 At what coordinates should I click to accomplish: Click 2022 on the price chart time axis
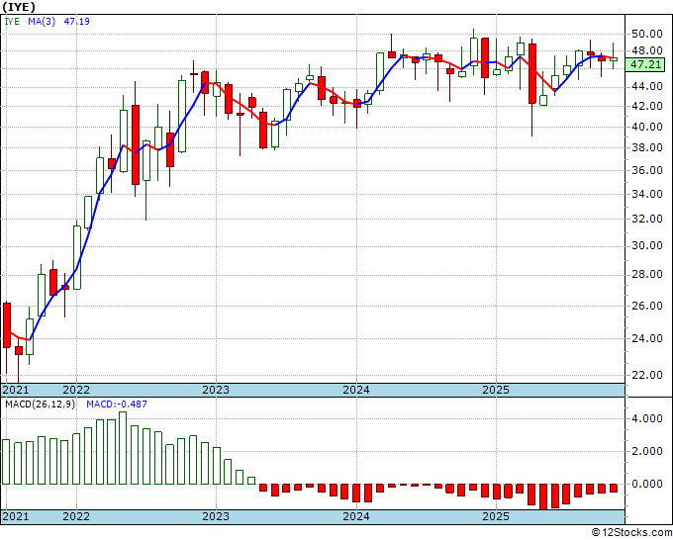[76, 390]
